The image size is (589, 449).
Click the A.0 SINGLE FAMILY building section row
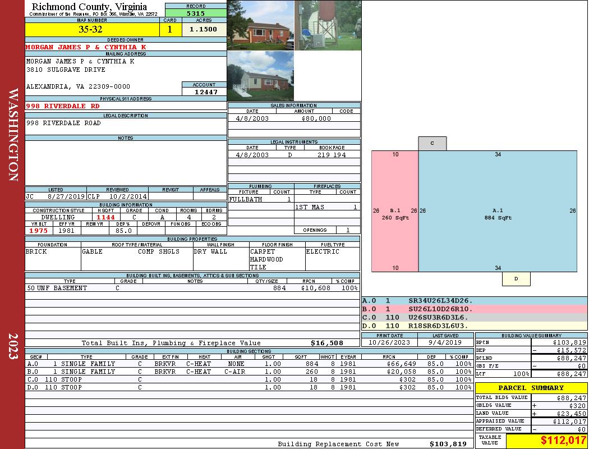point(249,364)
